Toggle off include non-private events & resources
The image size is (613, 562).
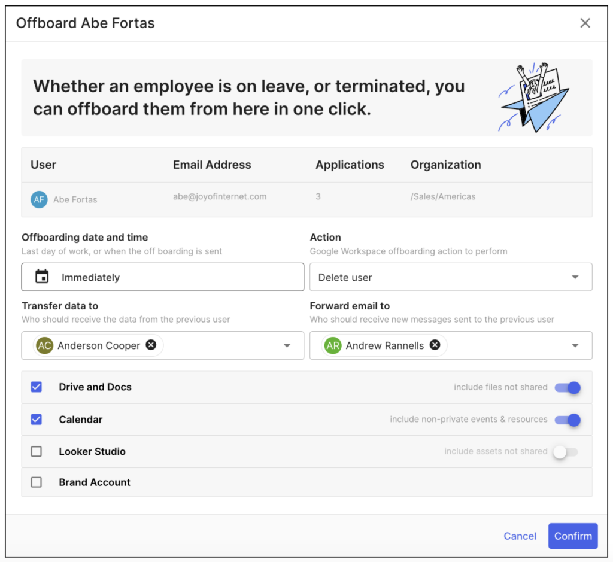tap(568, 420)
